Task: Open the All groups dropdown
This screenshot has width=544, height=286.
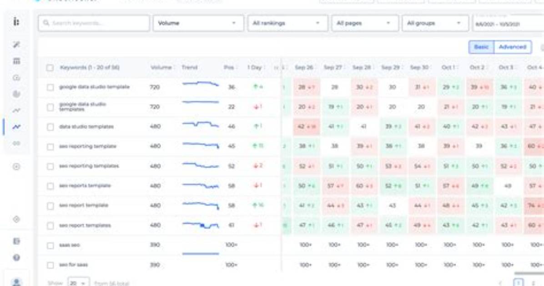Action: pos(435,23)
